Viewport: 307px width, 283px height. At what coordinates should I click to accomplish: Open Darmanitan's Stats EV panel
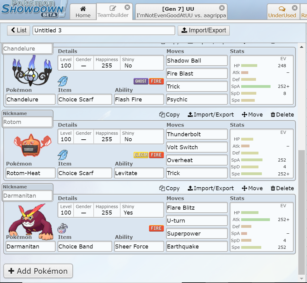pyautogui.click(x=262, y=227)
